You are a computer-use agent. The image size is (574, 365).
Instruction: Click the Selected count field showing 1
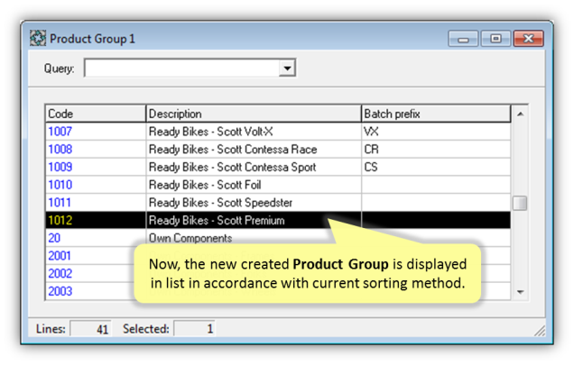click(194, 328)
